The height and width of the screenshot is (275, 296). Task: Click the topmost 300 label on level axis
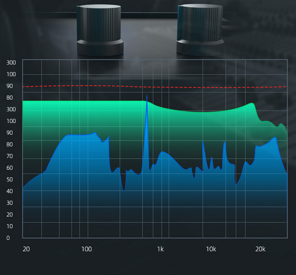[11, 63]
